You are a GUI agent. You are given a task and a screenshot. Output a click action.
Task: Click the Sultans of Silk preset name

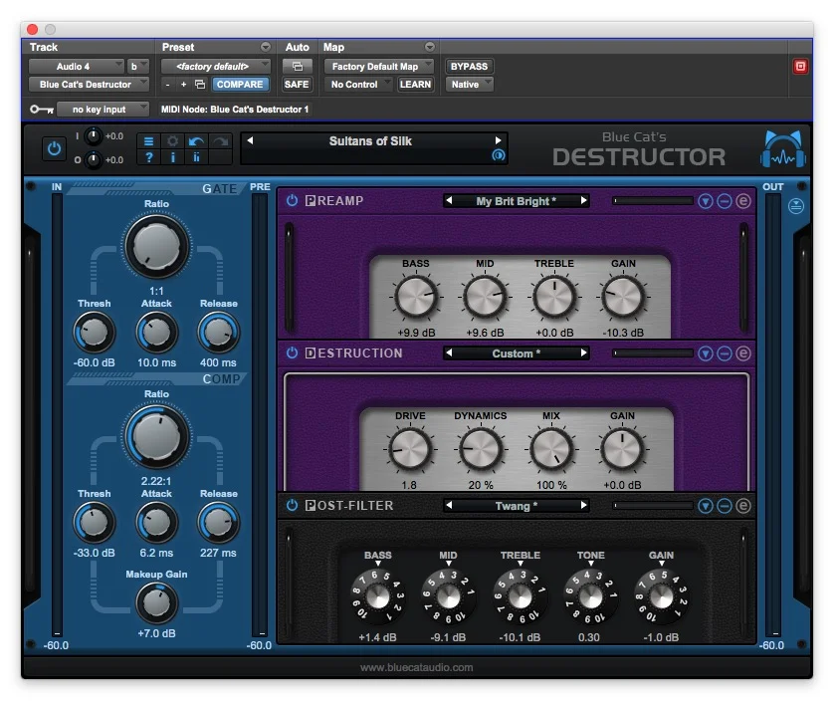point(370,141)
